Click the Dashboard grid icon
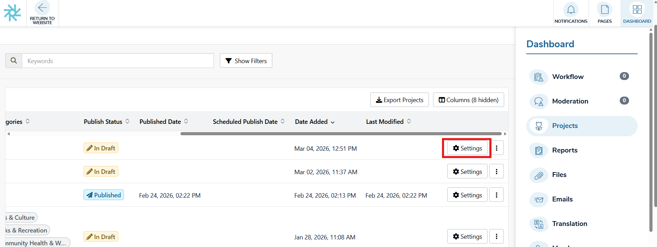 click(x=637, y=10)
